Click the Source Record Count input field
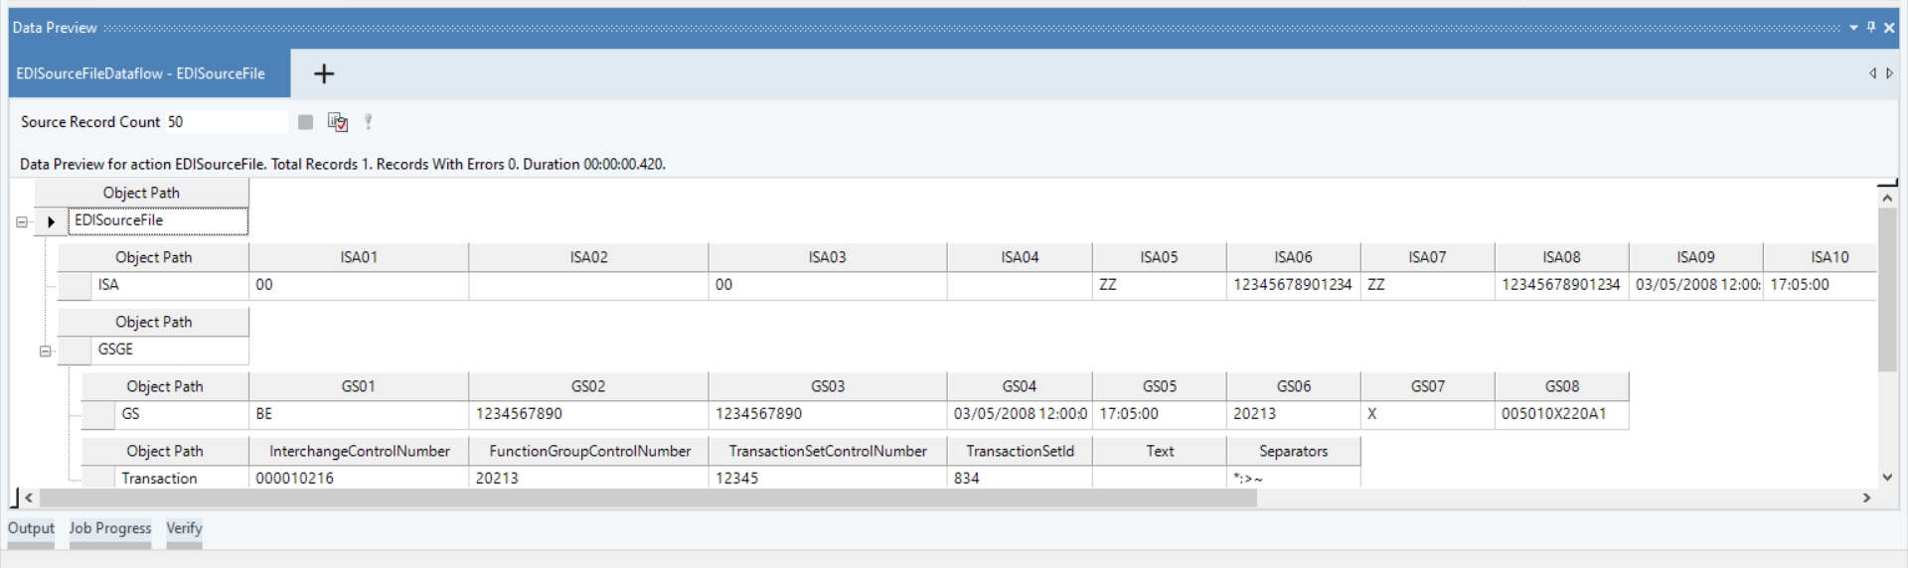This screenshot has height=568, width=1908. tap(226, 122)
